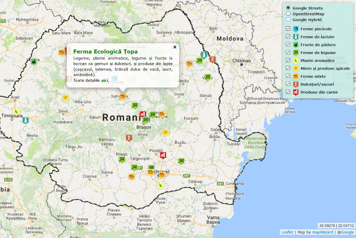
Task: Open the 'aici' details link
Action: point(105,80)
